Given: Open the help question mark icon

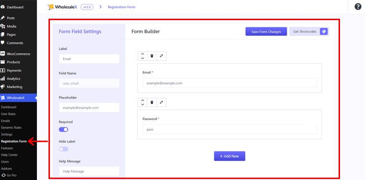Looking at the screenshot, I should tap(358, 7).
